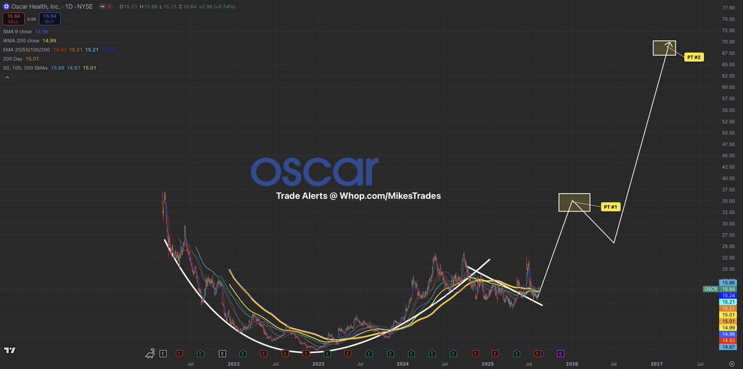Click the 35.00 price scale value
The height and width of the screenshot is (369, 743).
(x=728, y=201)
